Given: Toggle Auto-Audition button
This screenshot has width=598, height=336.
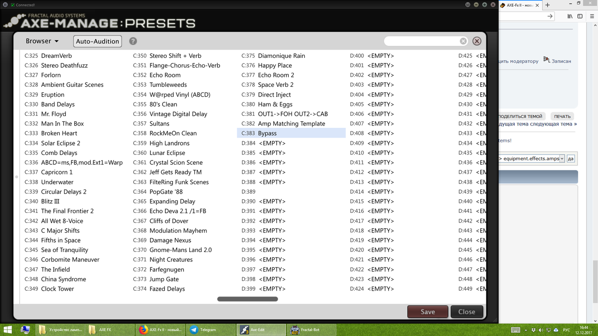Looking at the screenshot, I should [98, 41].
